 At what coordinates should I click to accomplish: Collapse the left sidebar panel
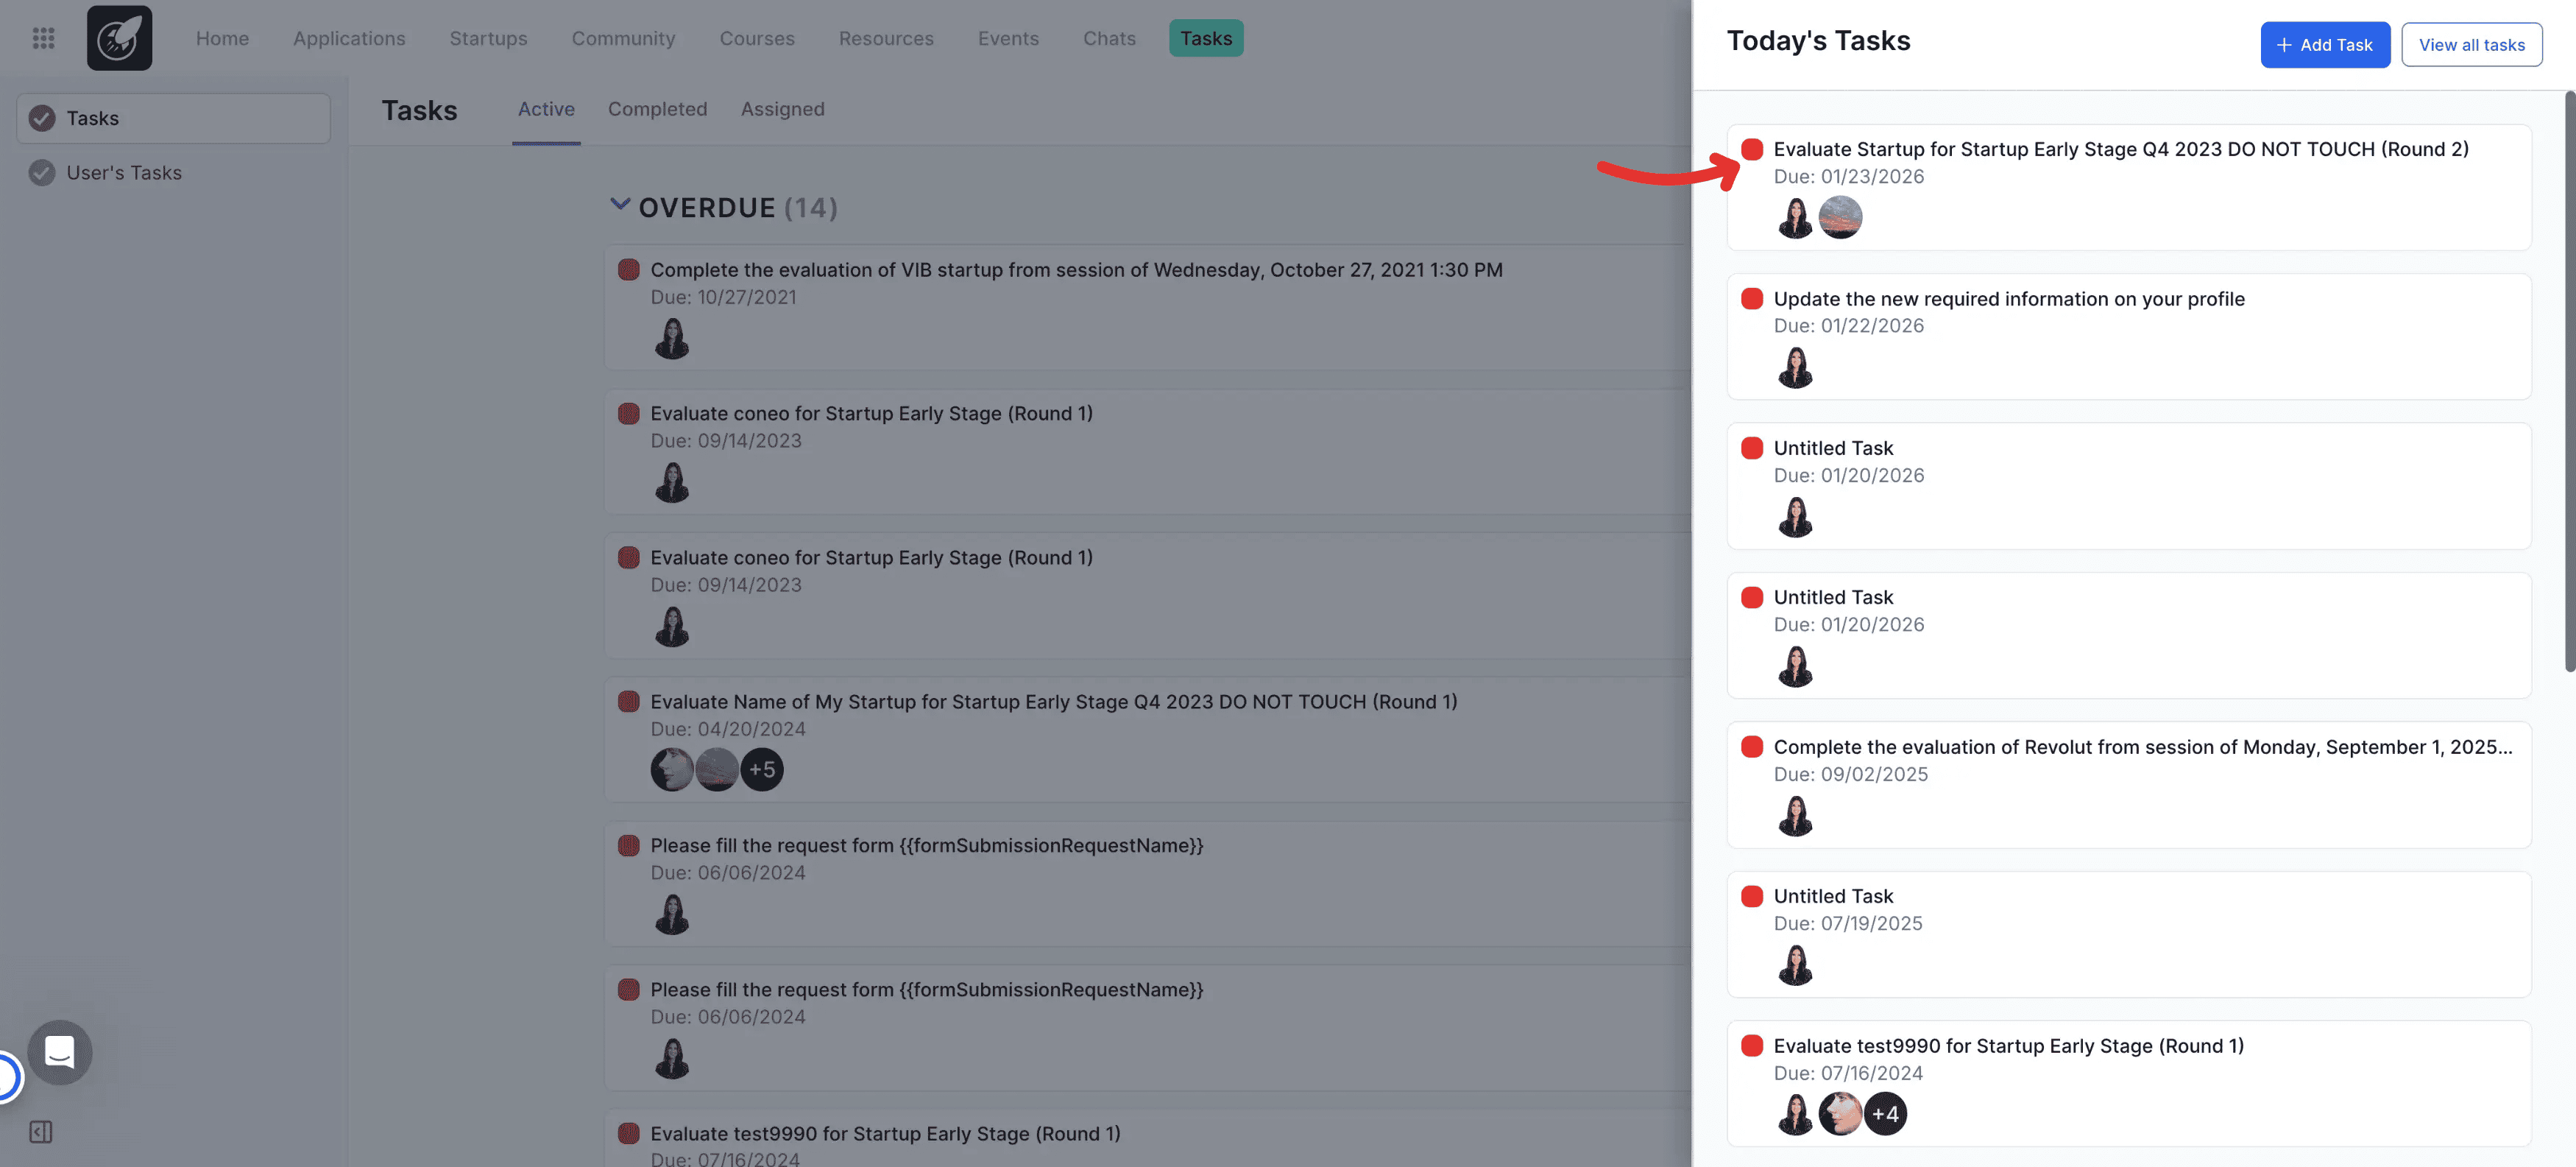click(41, 1131)
